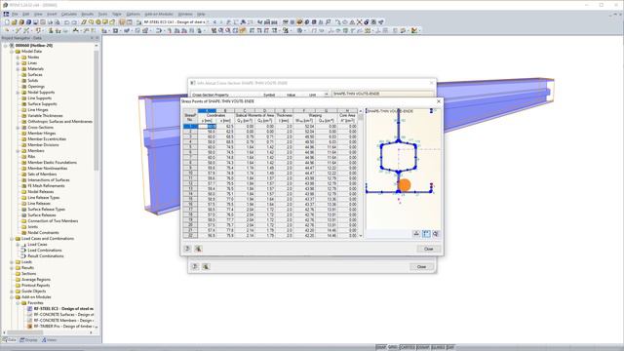
Task: Click icon next to help in Stress Points dialog
Action: 198,249
